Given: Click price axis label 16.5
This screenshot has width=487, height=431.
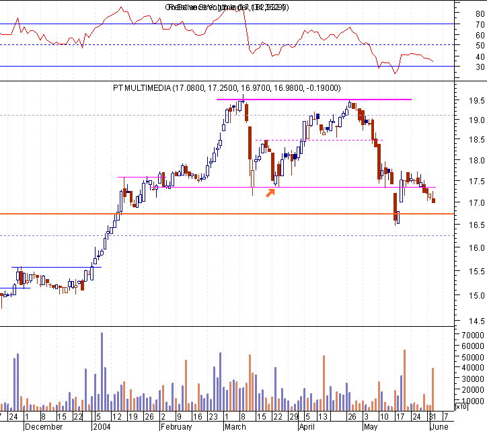Looking at the screenshot, I should (x=477, y=225).
